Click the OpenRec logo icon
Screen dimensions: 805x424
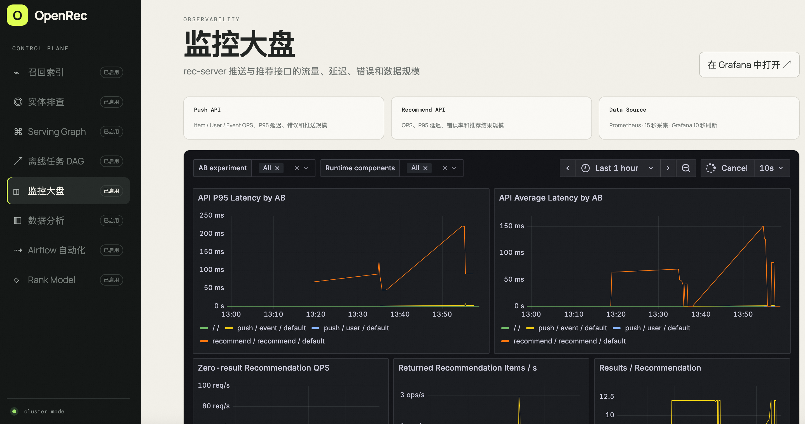coord(17,15)
